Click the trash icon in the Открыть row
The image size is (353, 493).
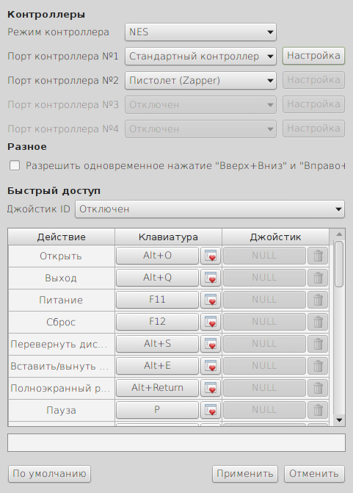coord(318,256)
